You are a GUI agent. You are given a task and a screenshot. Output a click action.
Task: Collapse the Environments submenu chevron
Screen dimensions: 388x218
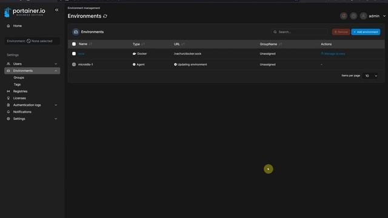56,71
